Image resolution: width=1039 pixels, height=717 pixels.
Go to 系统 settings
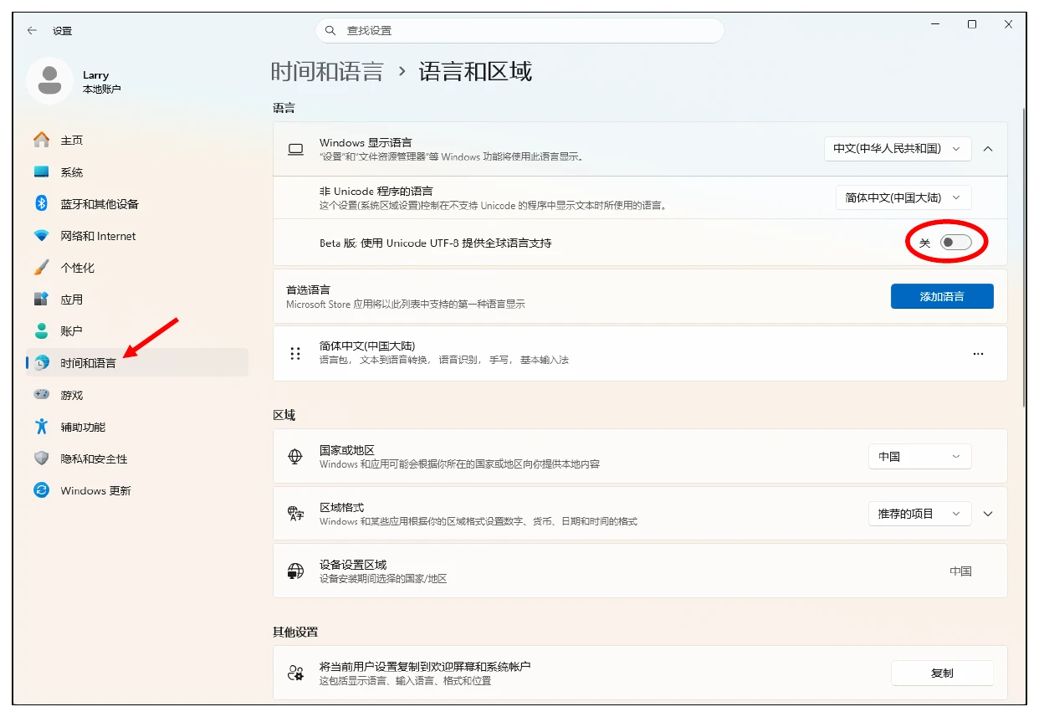[137, 172]
